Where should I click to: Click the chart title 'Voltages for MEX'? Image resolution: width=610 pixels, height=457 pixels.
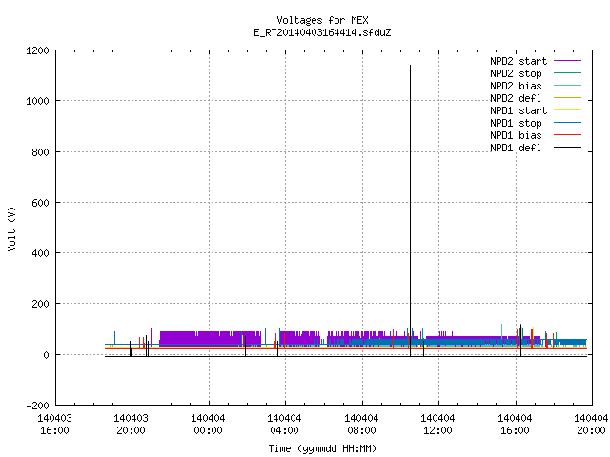point(322,20)
